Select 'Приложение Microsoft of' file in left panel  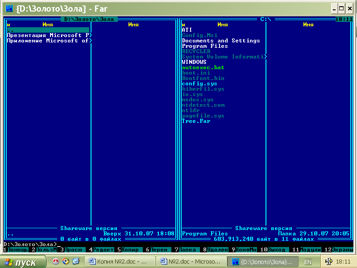pos(49,41)
